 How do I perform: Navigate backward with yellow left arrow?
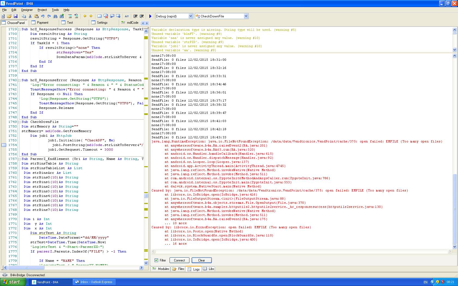[85, 16]
